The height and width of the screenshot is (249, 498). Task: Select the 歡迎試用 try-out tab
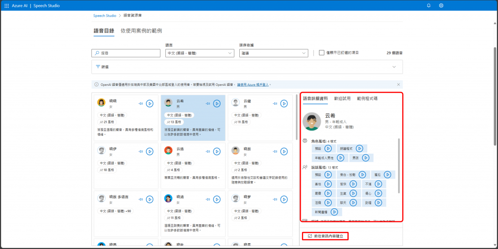[x=342, y=99]
